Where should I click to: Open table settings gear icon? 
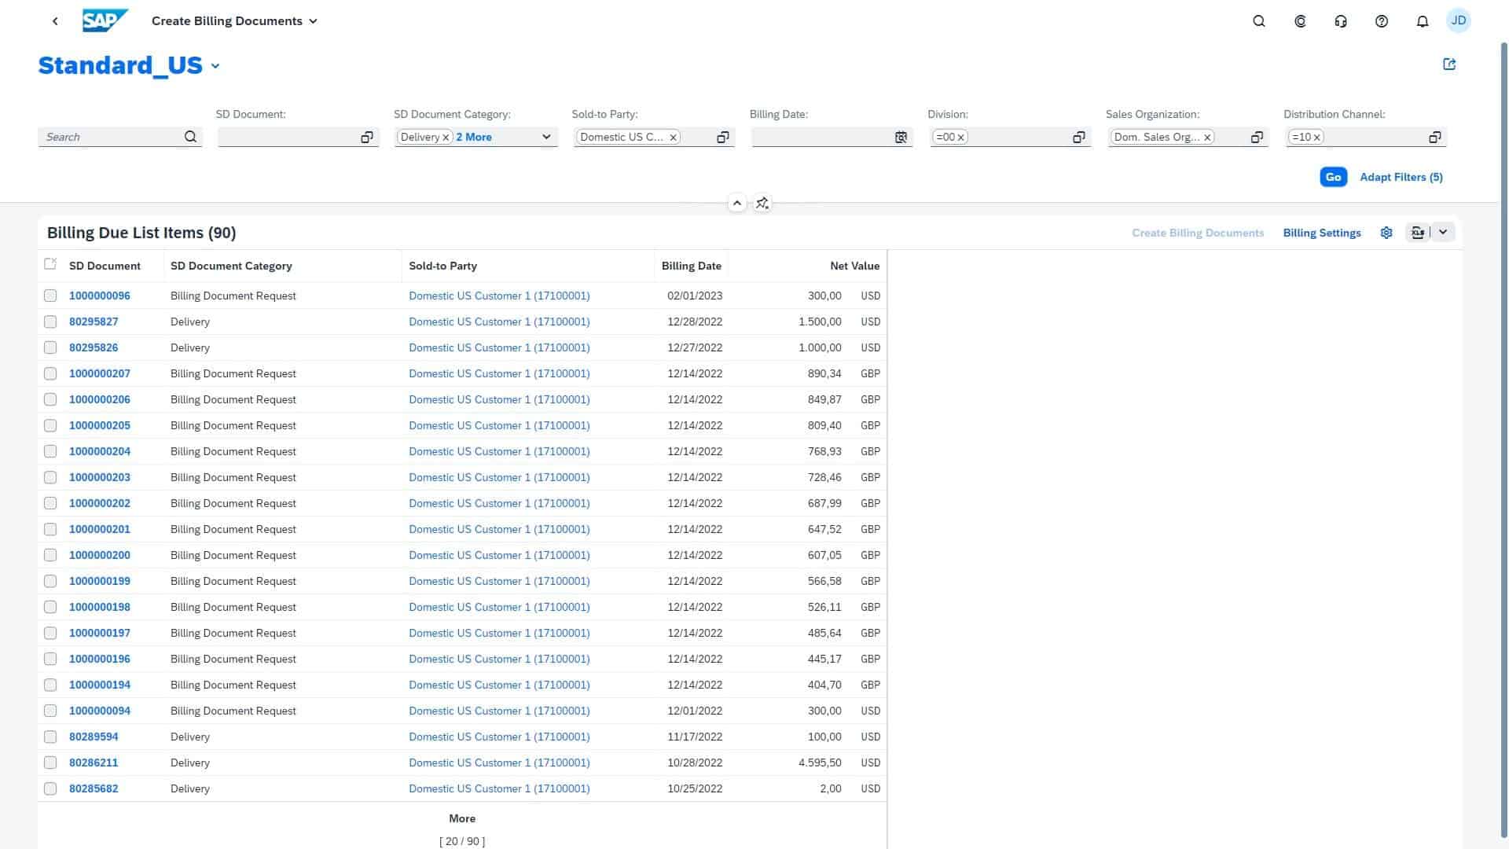1386,232
